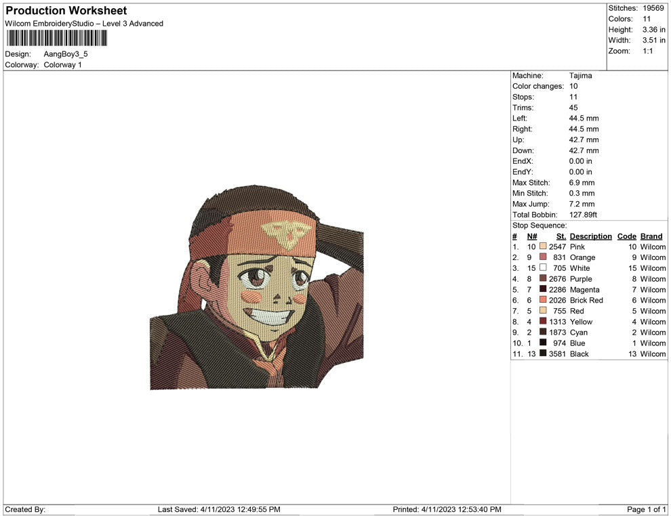Viewport: 671px width, 516px height.
Task: Click the Up value '42.7 mm'
Action: coord(584,139)
